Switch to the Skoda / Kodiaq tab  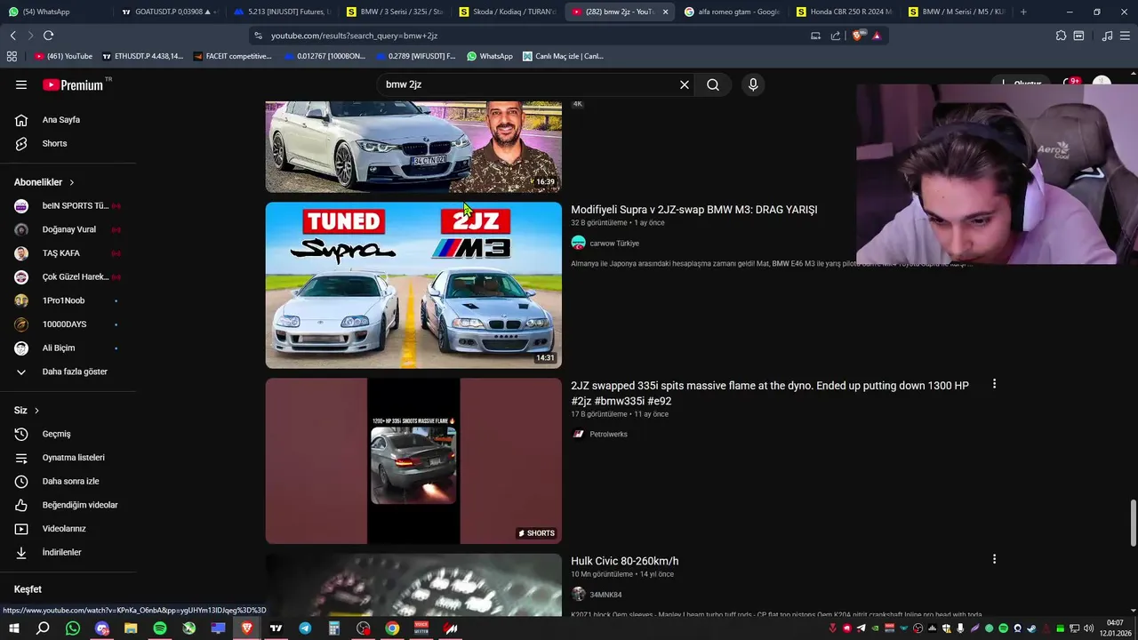(x=507, y=12)
